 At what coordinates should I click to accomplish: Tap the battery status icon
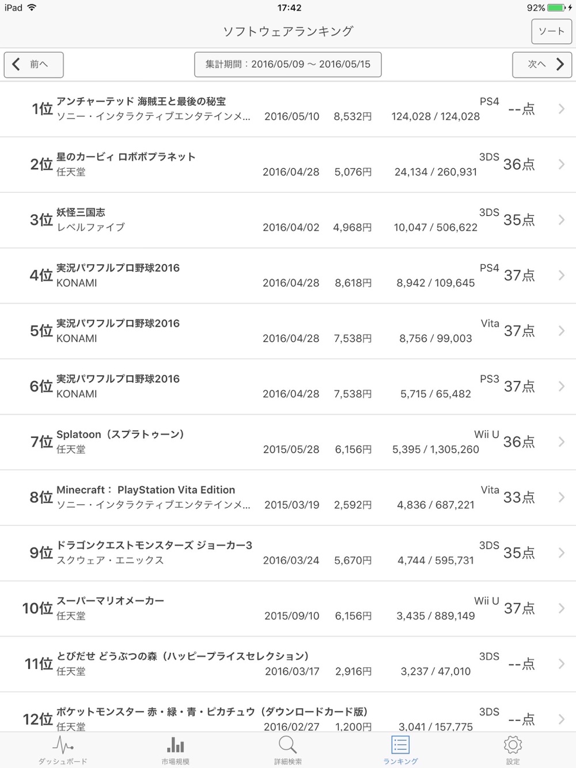point(556,7)
